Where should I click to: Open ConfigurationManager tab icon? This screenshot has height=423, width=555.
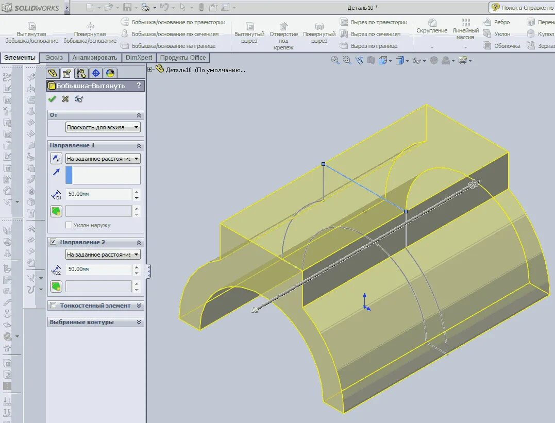click(x=81, y=73)
